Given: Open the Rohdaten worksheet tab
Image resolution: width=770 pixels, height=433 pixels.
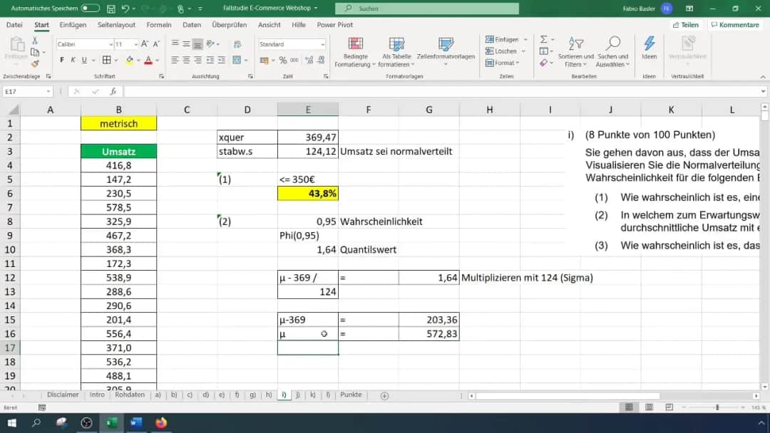Looking at the screenshot, I should tap(130, 395).
